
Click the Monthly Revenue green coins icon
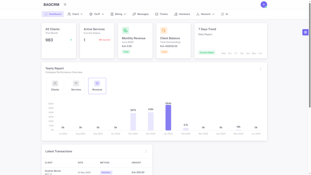(125, 30)
